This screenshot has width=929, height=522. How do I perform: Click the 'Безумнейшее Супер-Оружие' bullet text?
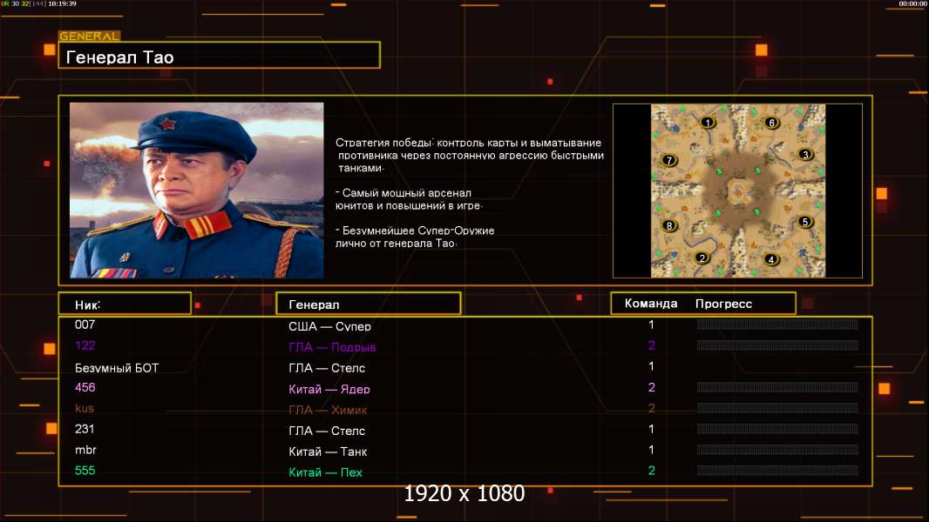click(x=415, y=231)
